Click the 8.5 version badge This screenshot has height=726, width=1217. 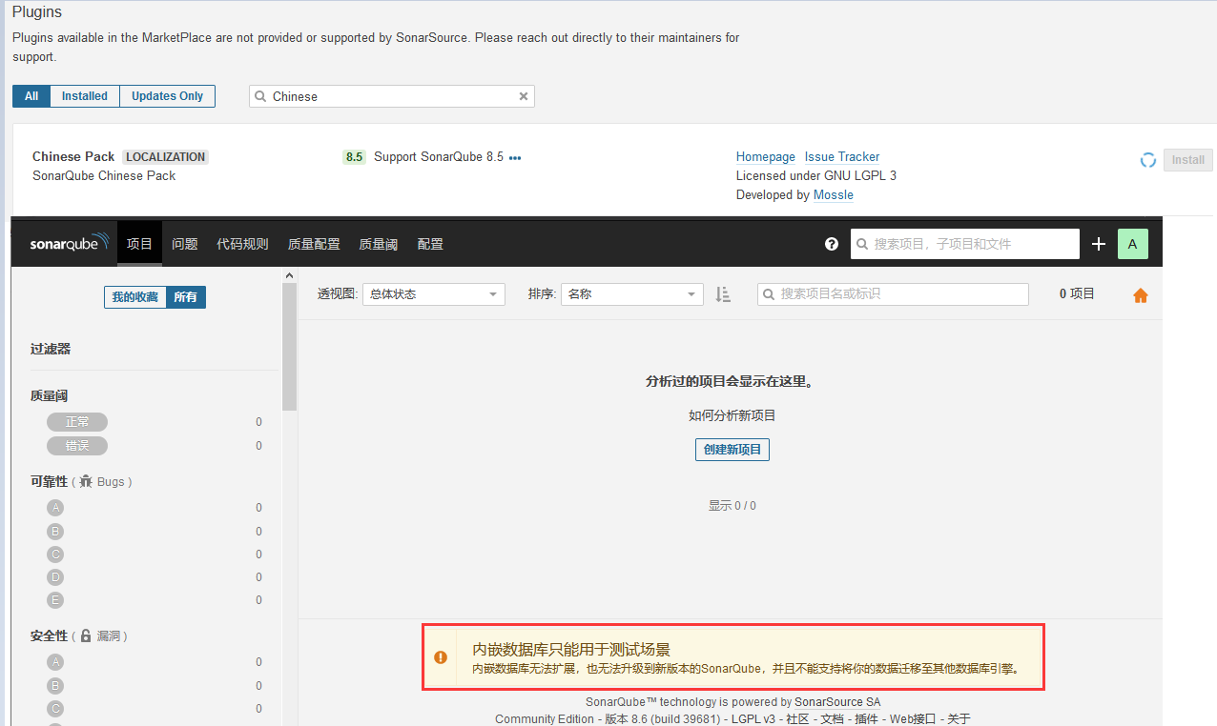pyautogui.click(x=354, y=157)
